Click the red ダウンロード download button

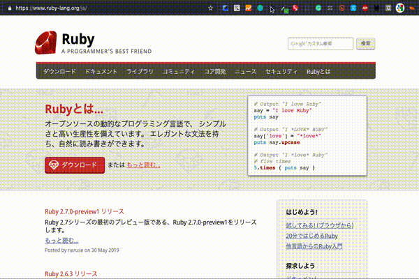(75, 165)
